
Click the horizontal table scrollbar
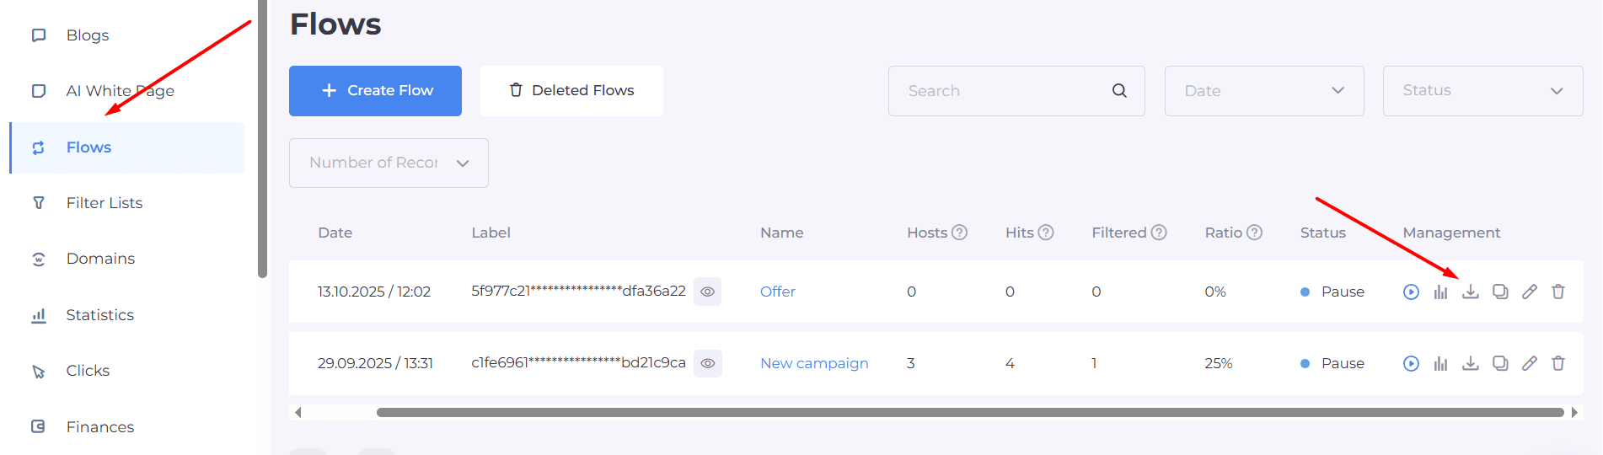969,413
